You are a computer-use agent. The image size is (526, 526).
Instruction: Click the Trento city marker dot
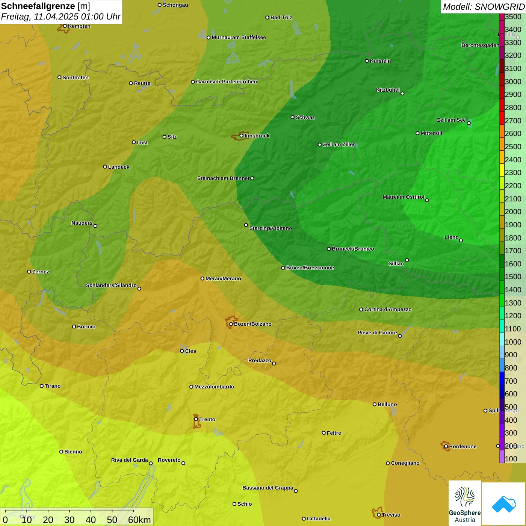[196, 419]
